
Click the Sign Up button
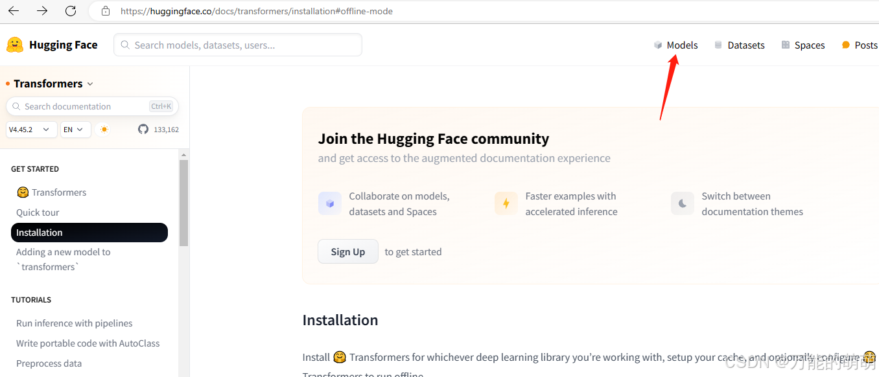(348, 251)
